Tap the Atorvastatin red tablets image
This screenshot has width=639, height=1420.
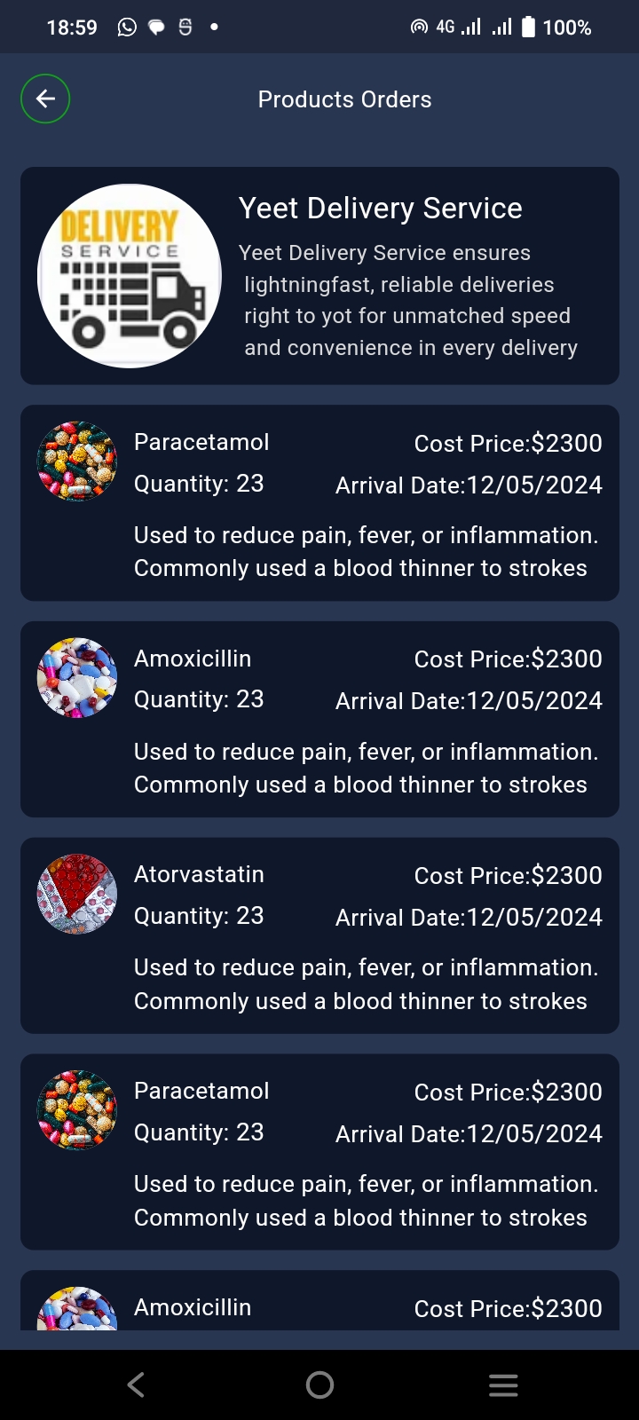pyautogui.click(x=77, y=894)
